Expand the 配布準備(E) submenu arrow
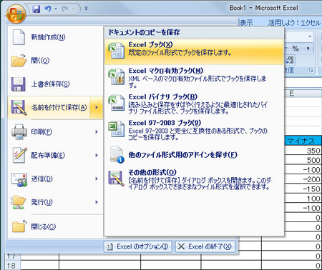 click(x=97, y=155)
